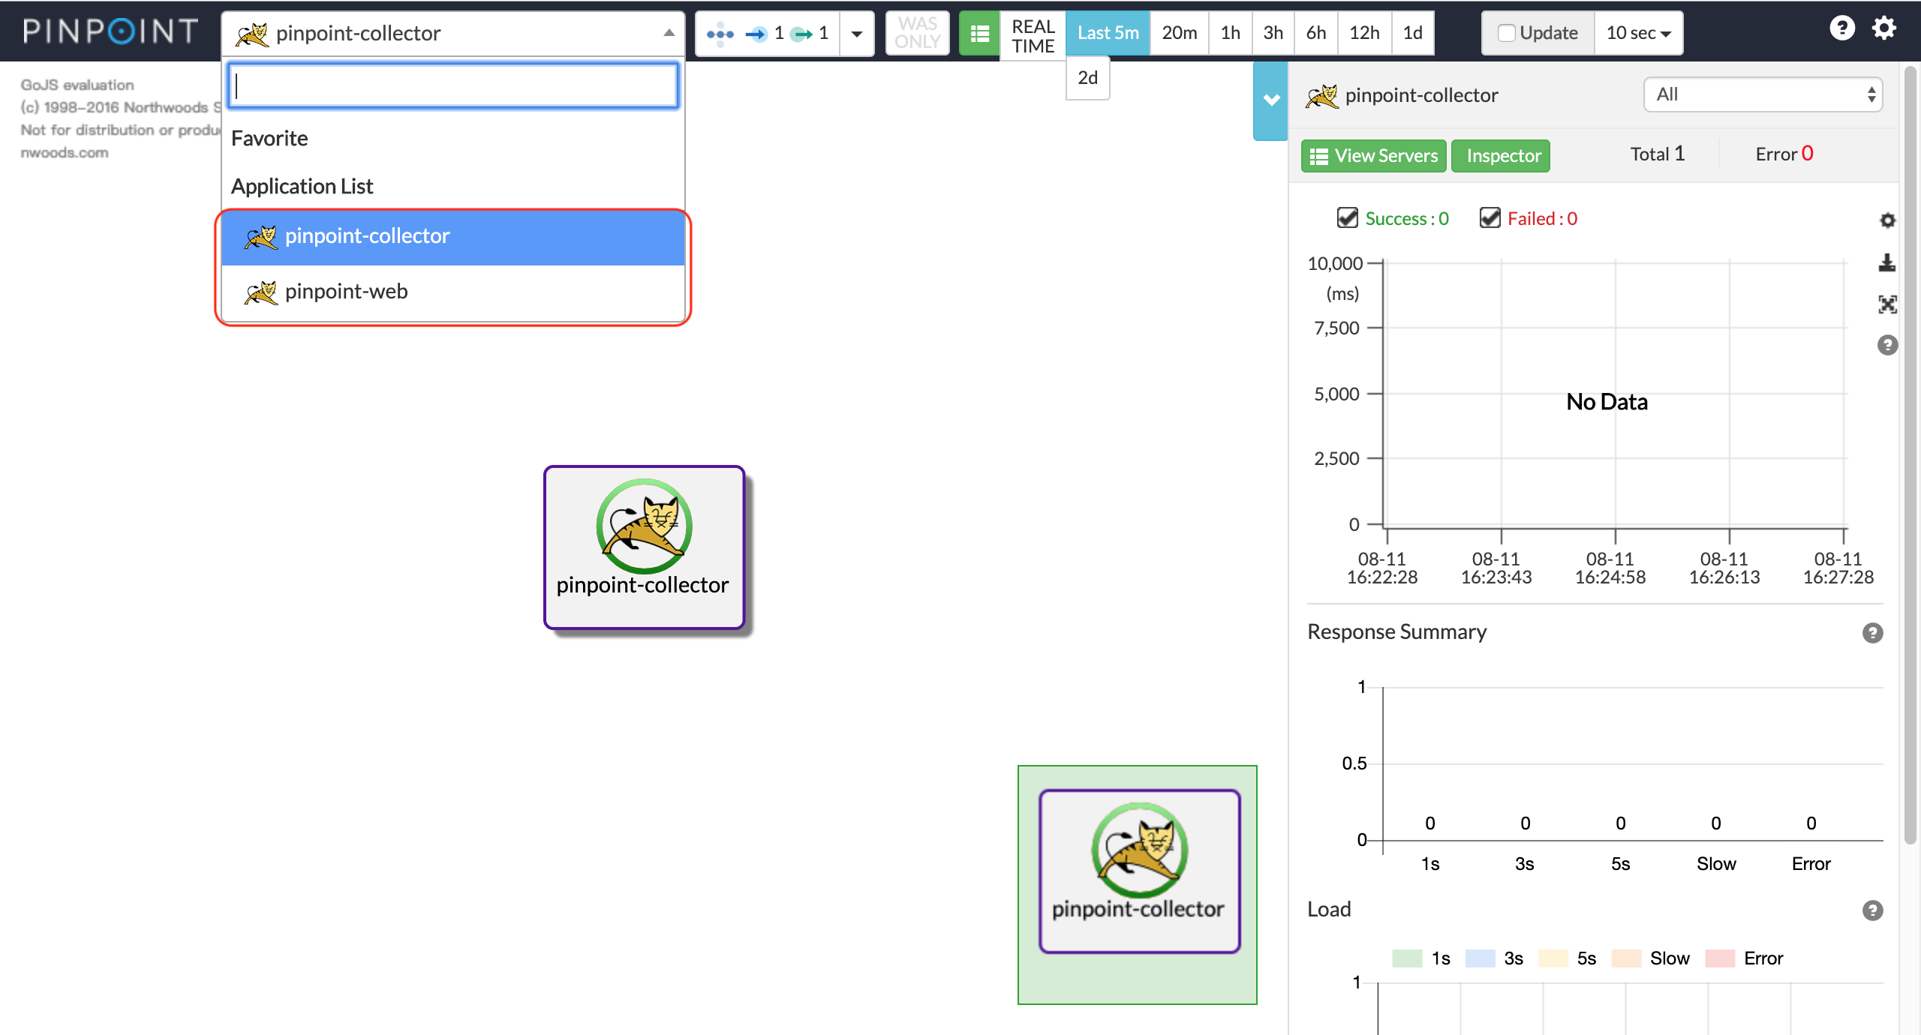
Task: Click the Last 5m active time filter
Action: tap(1108, 31)
